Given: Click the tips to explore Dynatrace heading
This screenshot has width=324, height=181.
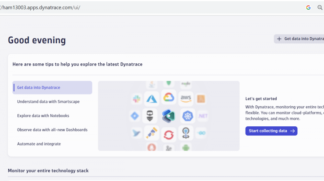Looking at the screenshot, I should coord(77,64).
